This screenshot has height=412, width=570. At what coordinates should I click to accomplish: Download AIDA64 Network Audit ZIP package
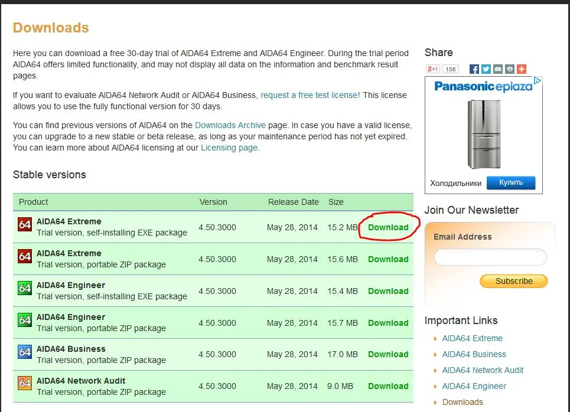(x=388, y=386)
